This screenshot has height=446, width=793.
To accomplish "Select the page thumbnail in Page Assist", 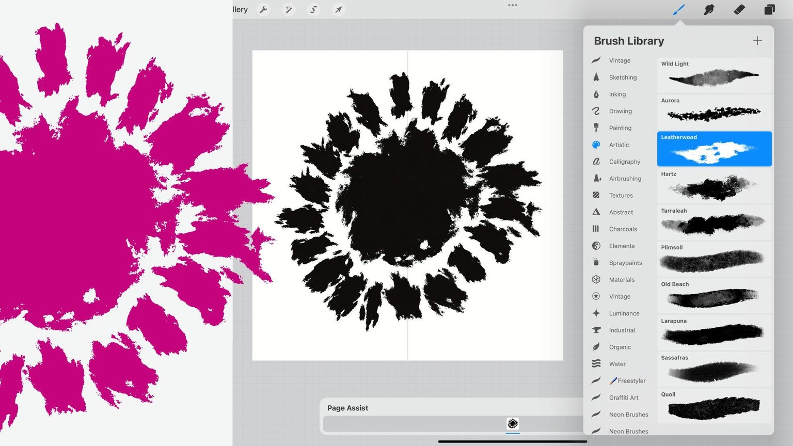I will pos(513,424).
